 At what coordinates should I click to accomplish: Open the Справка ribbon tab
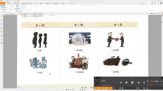pyautogui.click(x=63, y=3)
